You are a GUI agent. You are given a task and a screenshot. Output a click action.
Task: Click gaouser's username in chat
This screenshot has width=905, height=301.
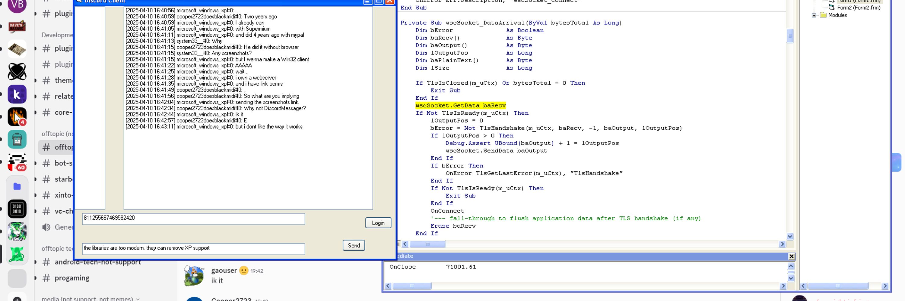(x=224, y=271)
